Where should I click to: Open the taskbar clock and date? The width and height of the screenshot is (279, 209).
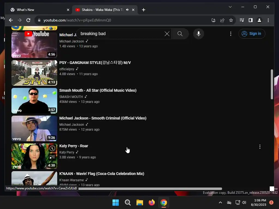pyautogui.click(x=259, y=202)
